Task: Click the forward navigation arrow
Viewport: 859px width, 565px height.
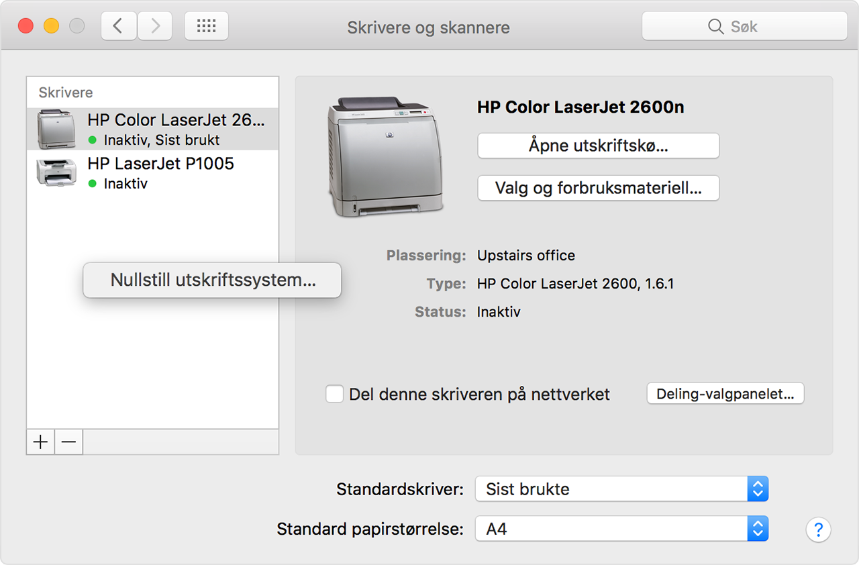Action: [x=155, y=26]
